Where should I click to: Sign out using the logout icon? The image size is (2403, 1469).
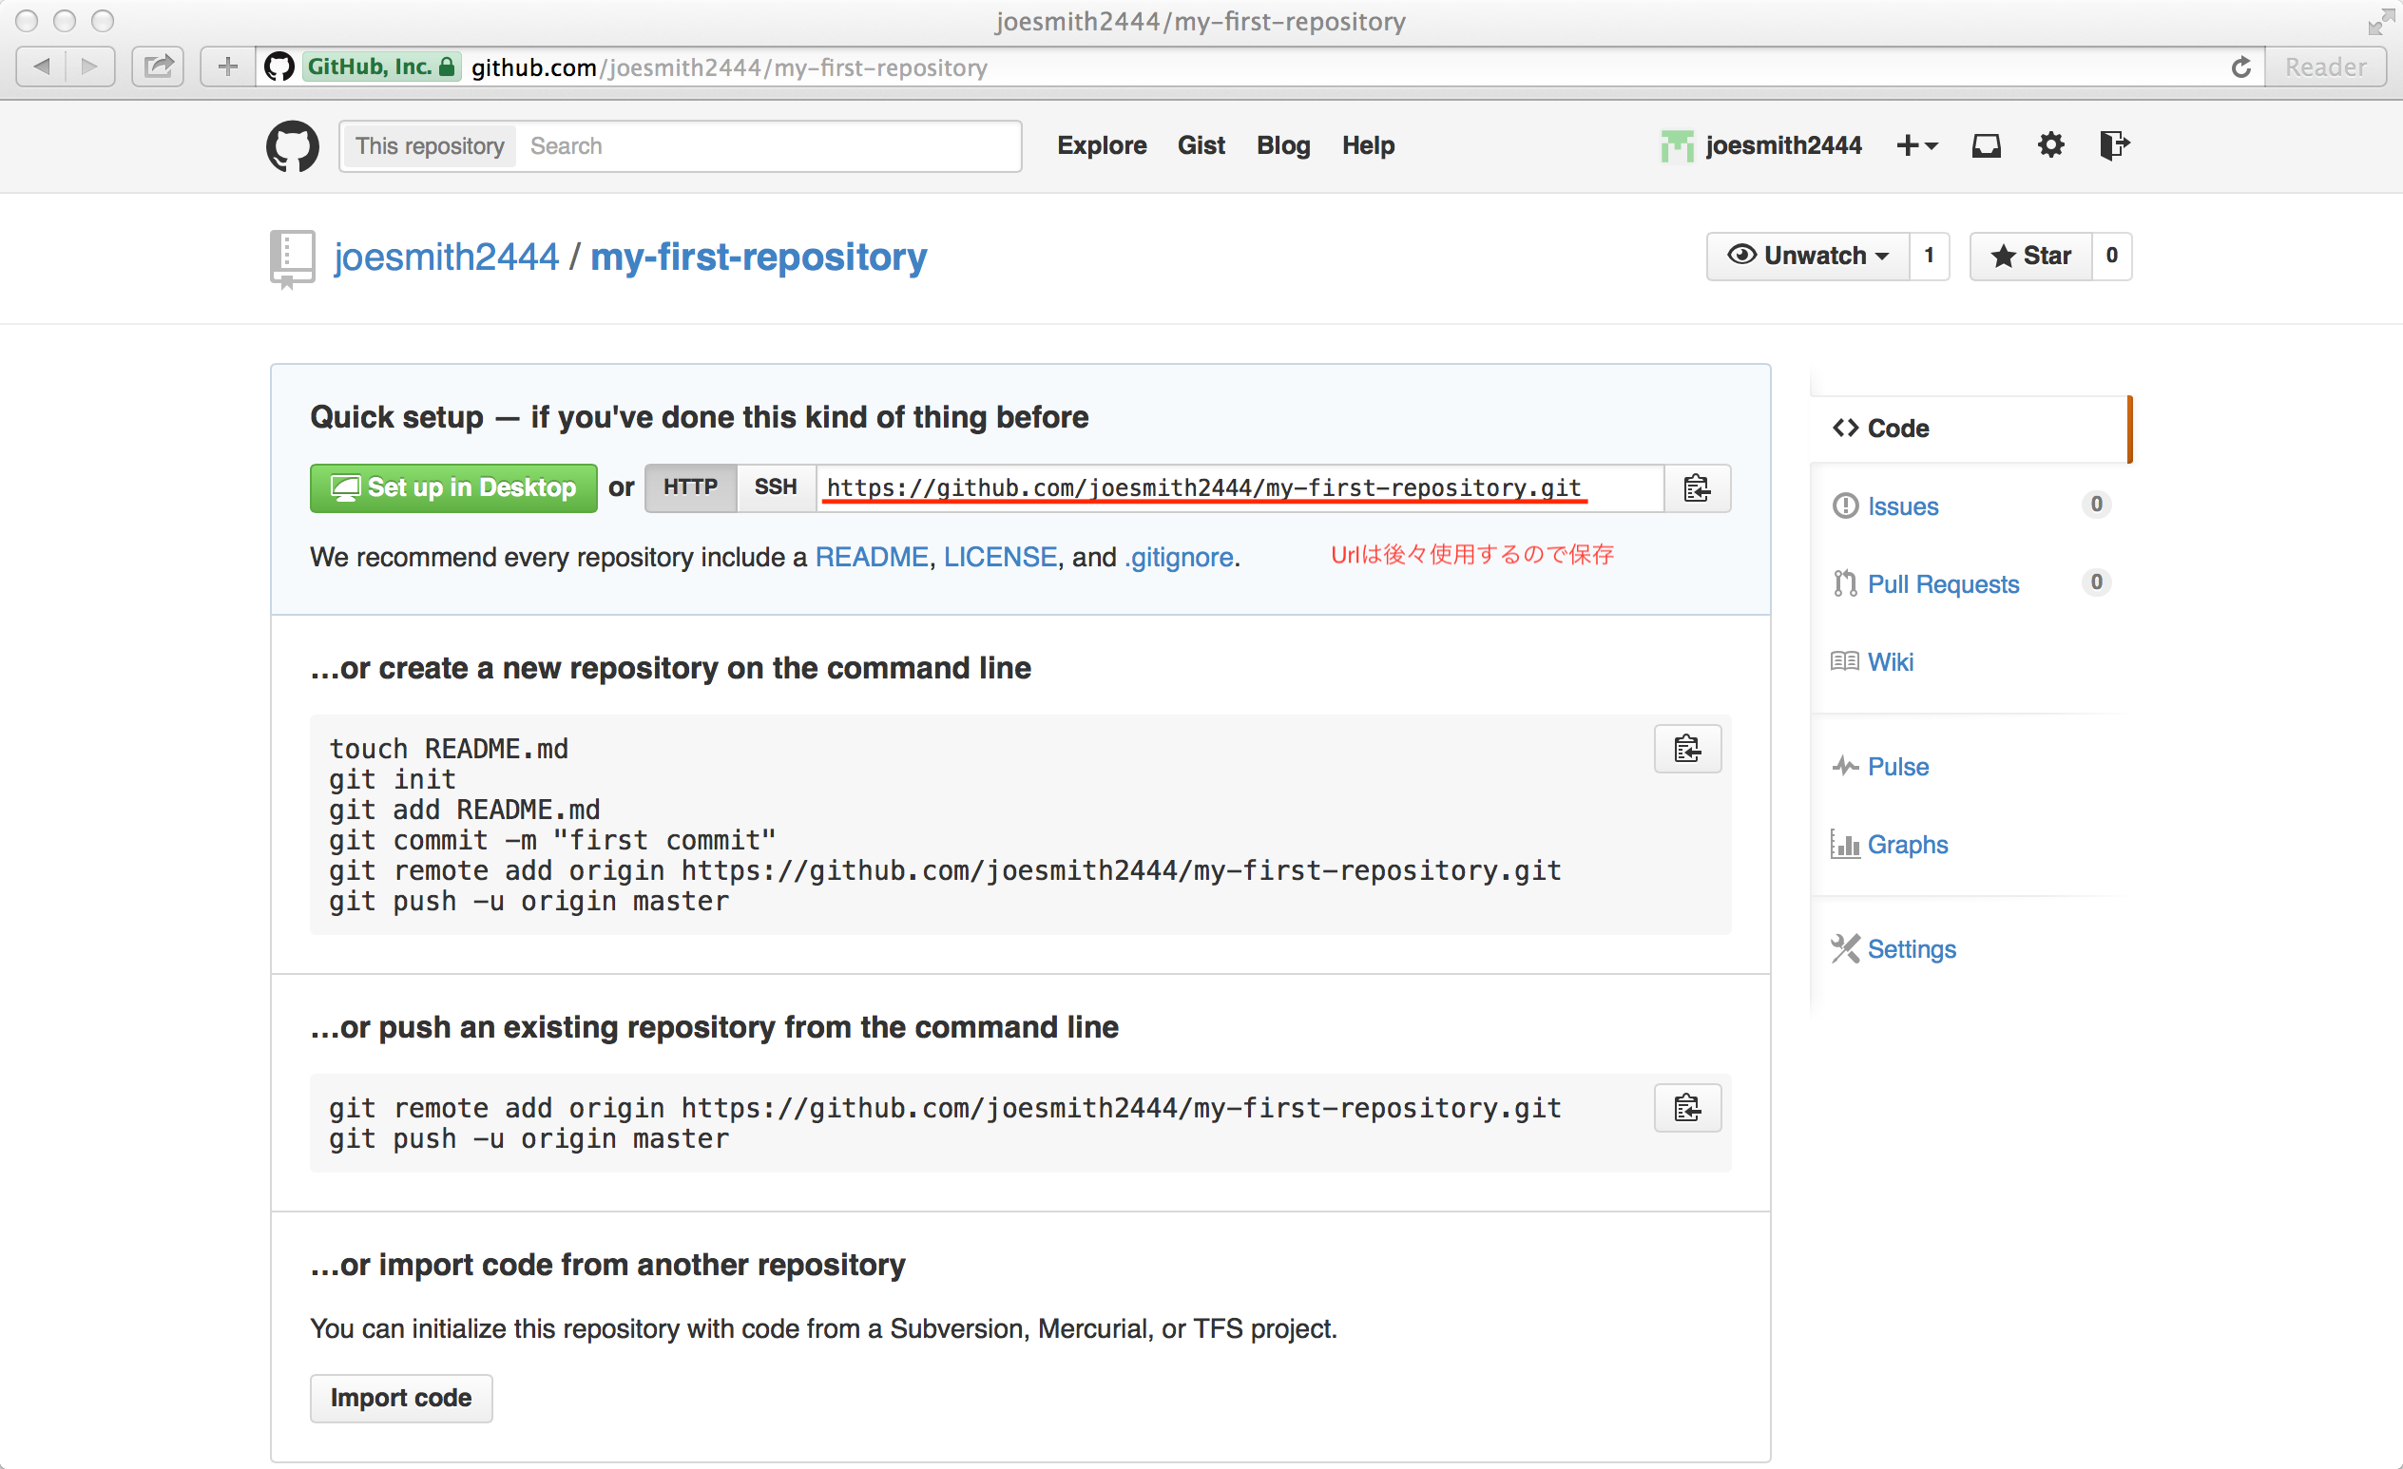point(2114,145)
